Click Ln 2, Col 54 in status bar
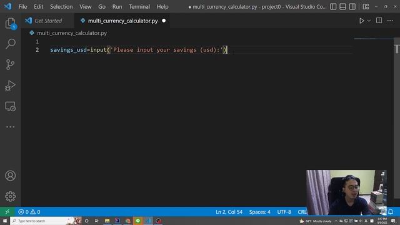Image resolution: width=400 pixels, height=225 pixels. [x=229, y=212]
